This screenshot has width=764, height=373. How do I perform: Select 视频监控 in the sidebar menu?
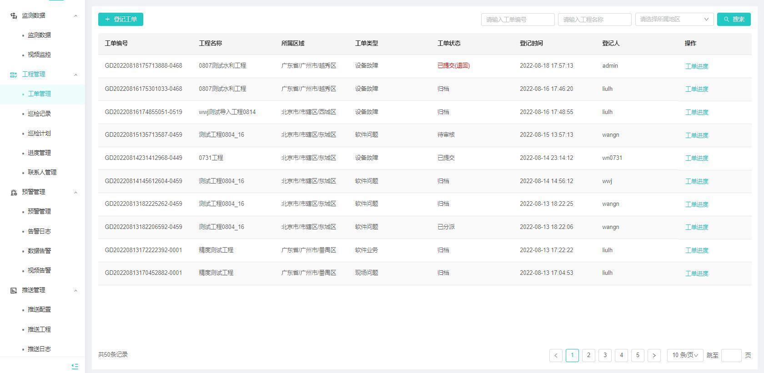pyautogui.click(x=39, y=55)
